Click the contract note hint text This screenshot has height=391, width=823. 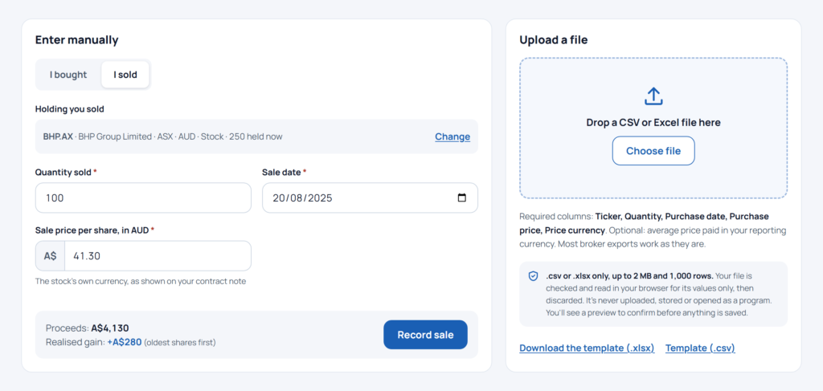click(x=140, y=281)
